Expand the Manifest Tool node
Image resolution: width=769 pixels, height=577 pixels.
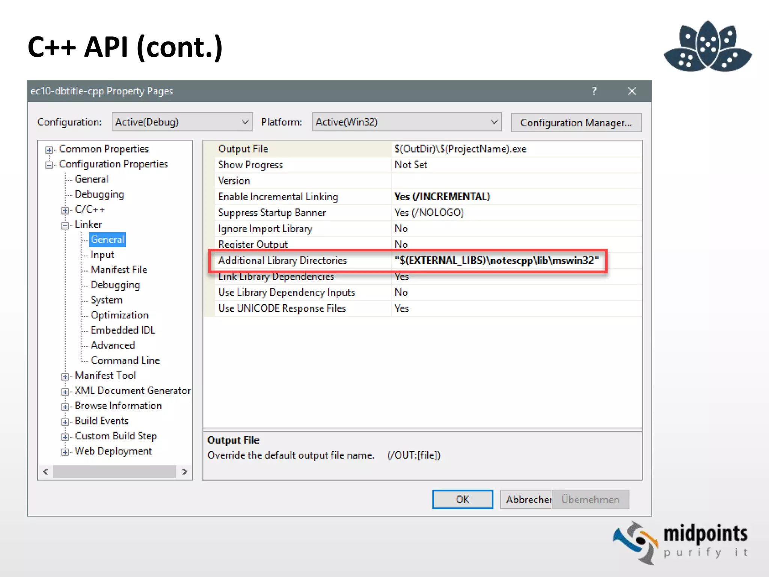[x=65, y=376]
